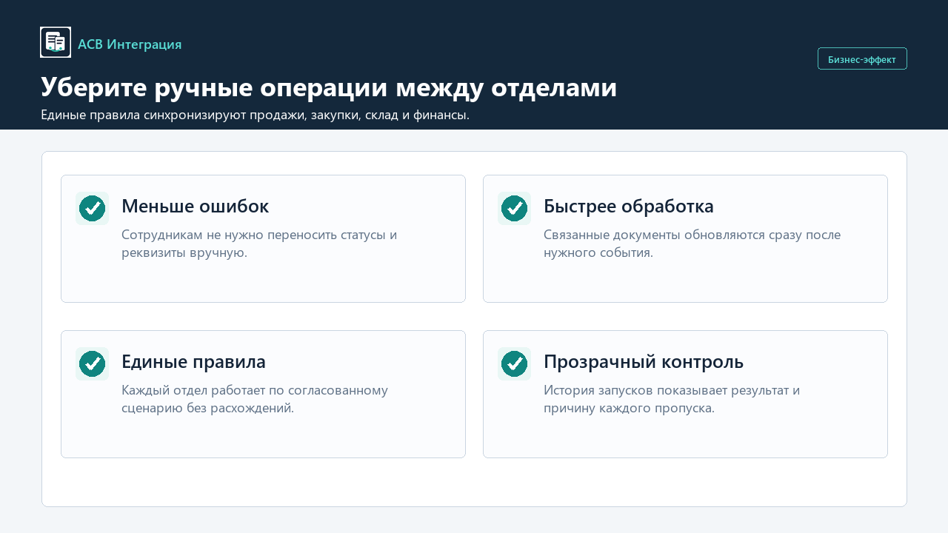Click the checkmark icon beside Меньше ошибок
Viewport: 948px width, 533px height.
point(93,209)
